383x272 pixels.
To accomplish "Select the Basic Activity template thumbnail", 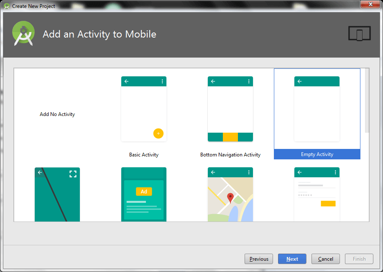I will (143, 109).
